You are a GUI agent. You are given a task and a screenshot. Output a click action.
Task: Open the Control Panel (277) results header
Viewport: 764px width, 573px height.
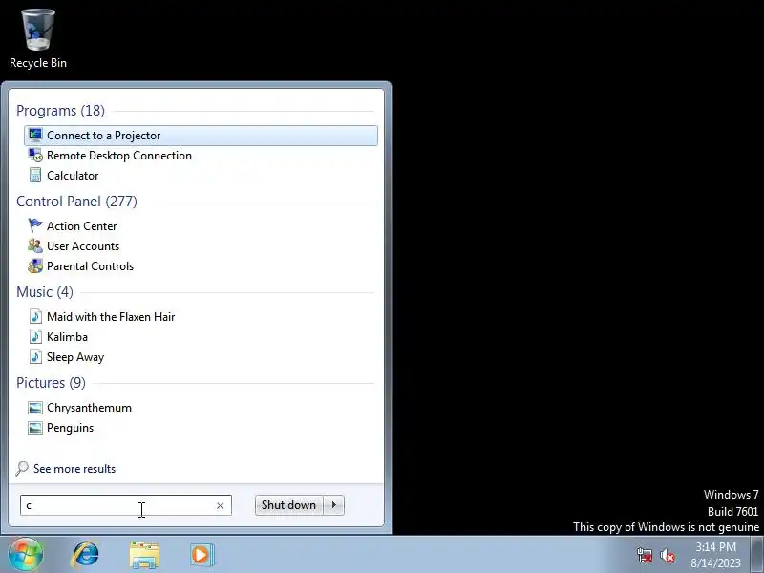(77, 202)
